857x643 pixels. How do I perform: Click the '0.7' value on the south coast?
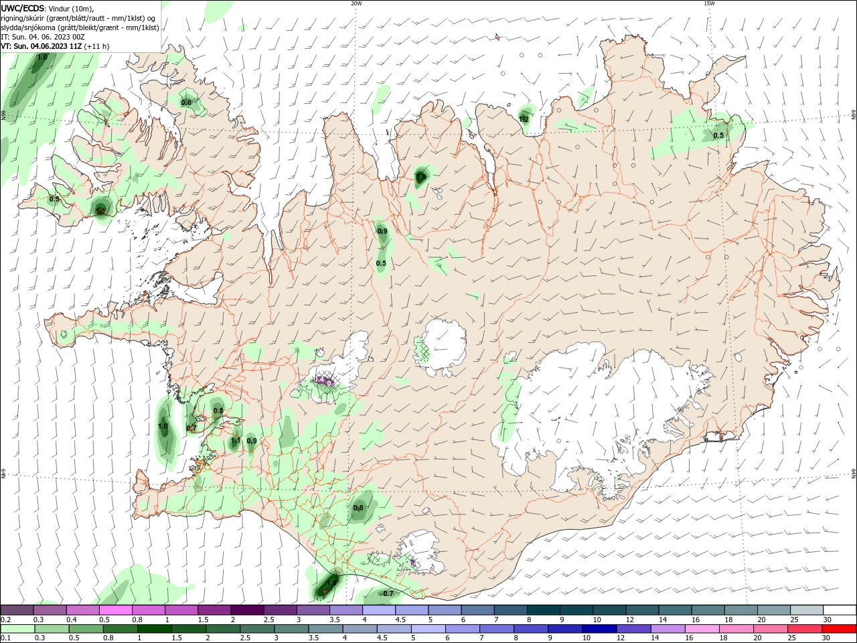[388, 593]
